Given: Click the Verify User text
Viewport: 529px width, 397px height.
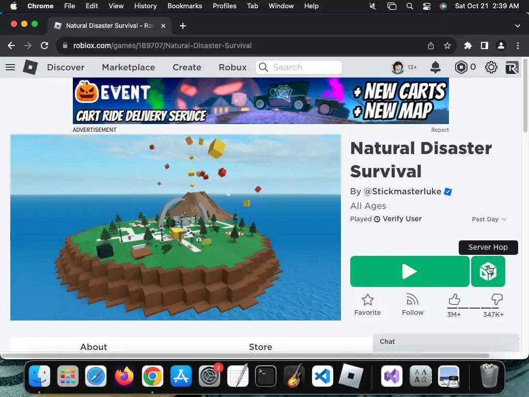Looking at the screenshot, I should coord(402,219).
